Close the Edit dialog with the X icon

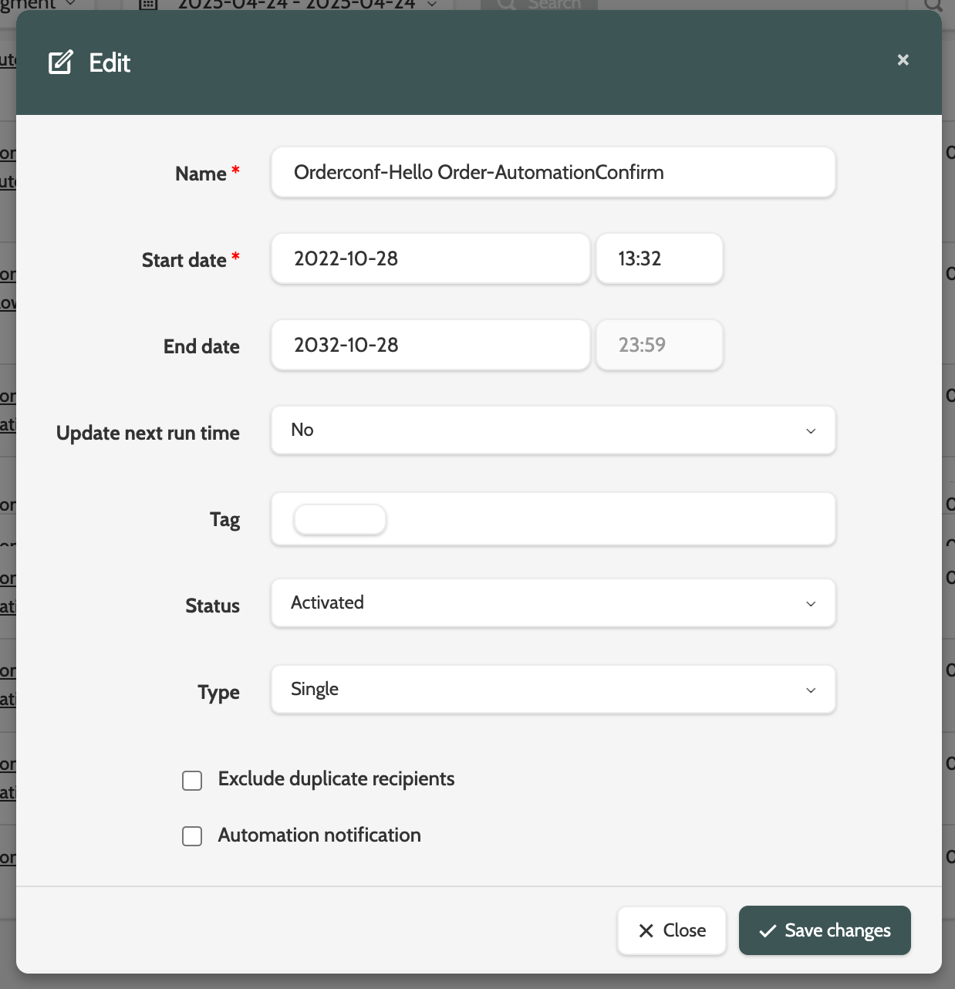tap(903, 60)
